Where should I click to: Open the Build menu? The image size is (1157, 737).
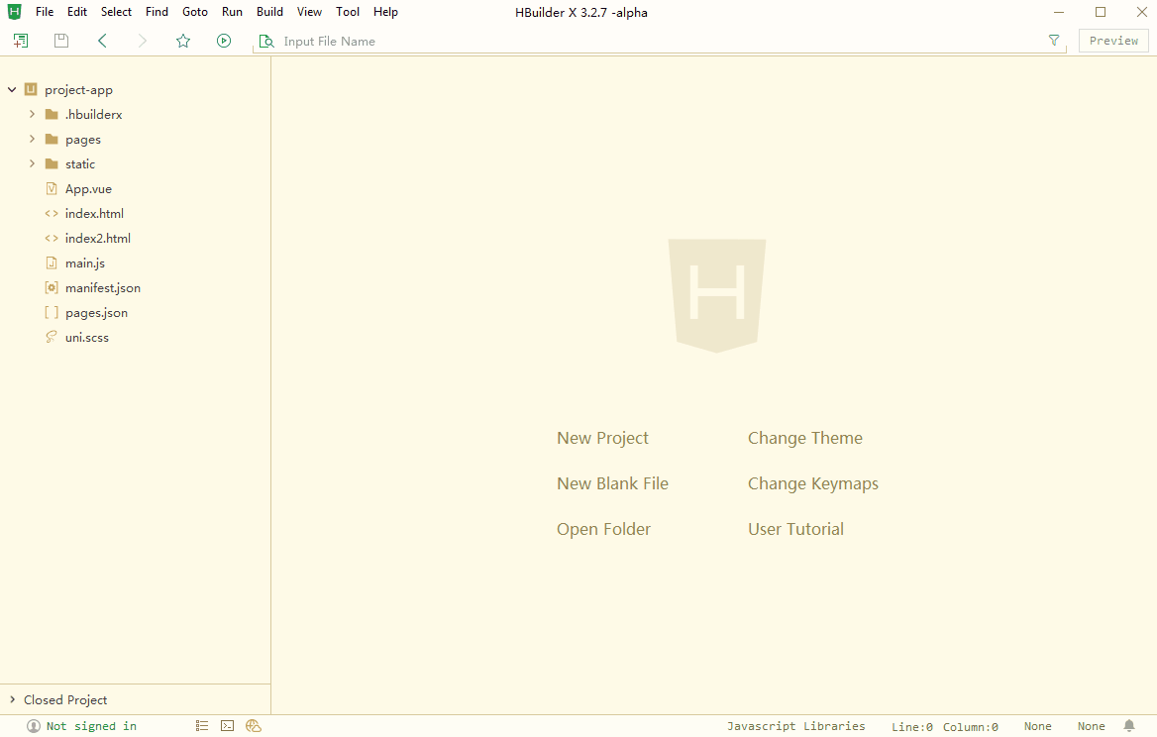tap(269, 12)
